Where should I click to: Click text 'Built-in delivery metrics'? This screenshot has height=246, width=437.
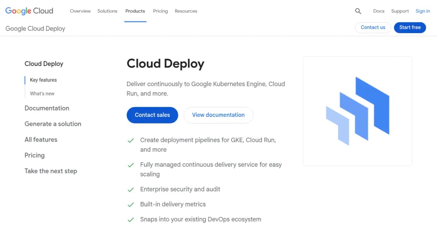[173, 204]
